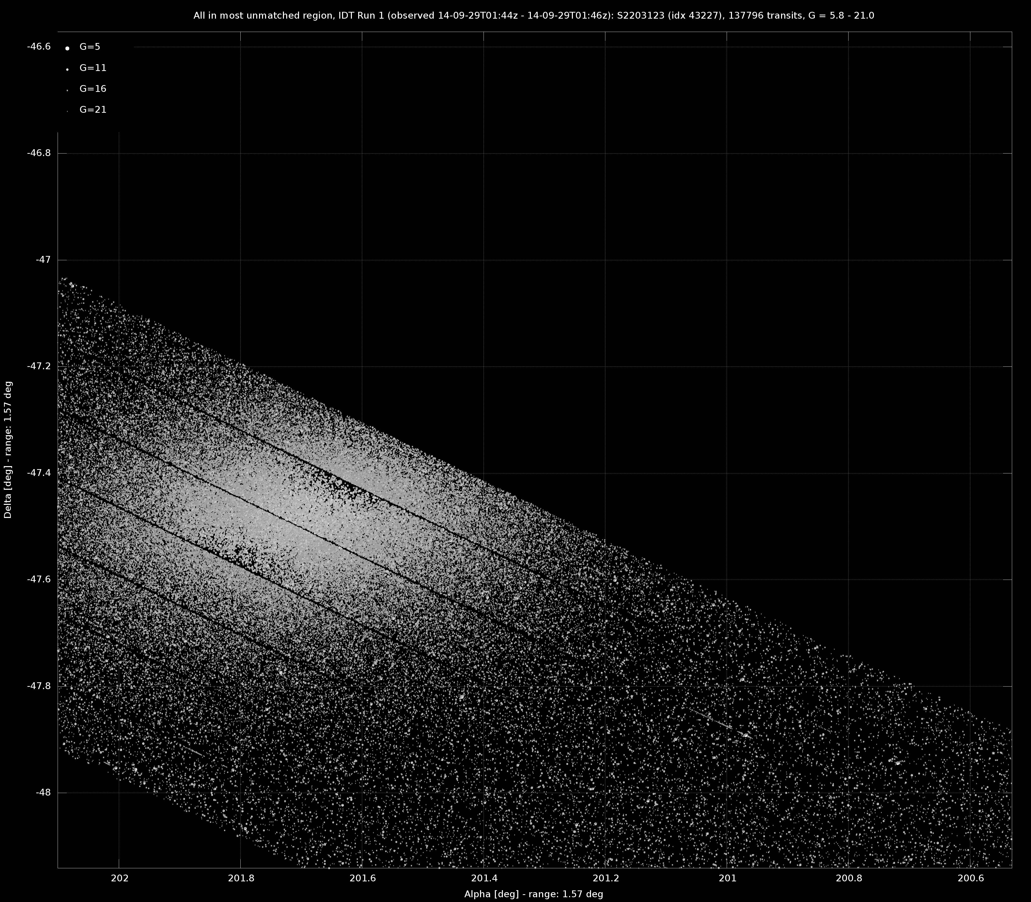
Task: Click the -48 y-axis tick label
Action: tap(43, 792)
